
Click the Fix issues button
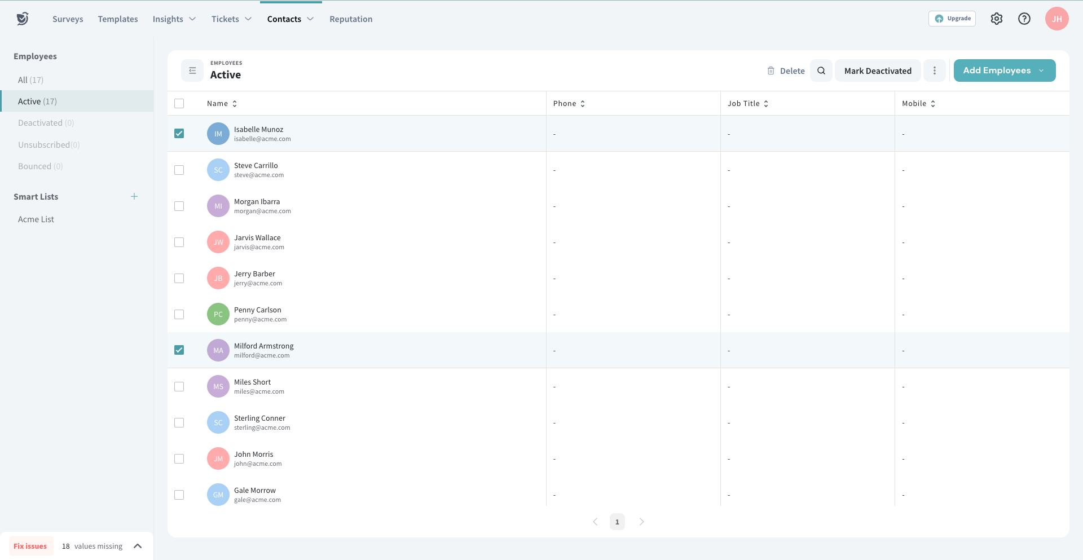point(30,546)
